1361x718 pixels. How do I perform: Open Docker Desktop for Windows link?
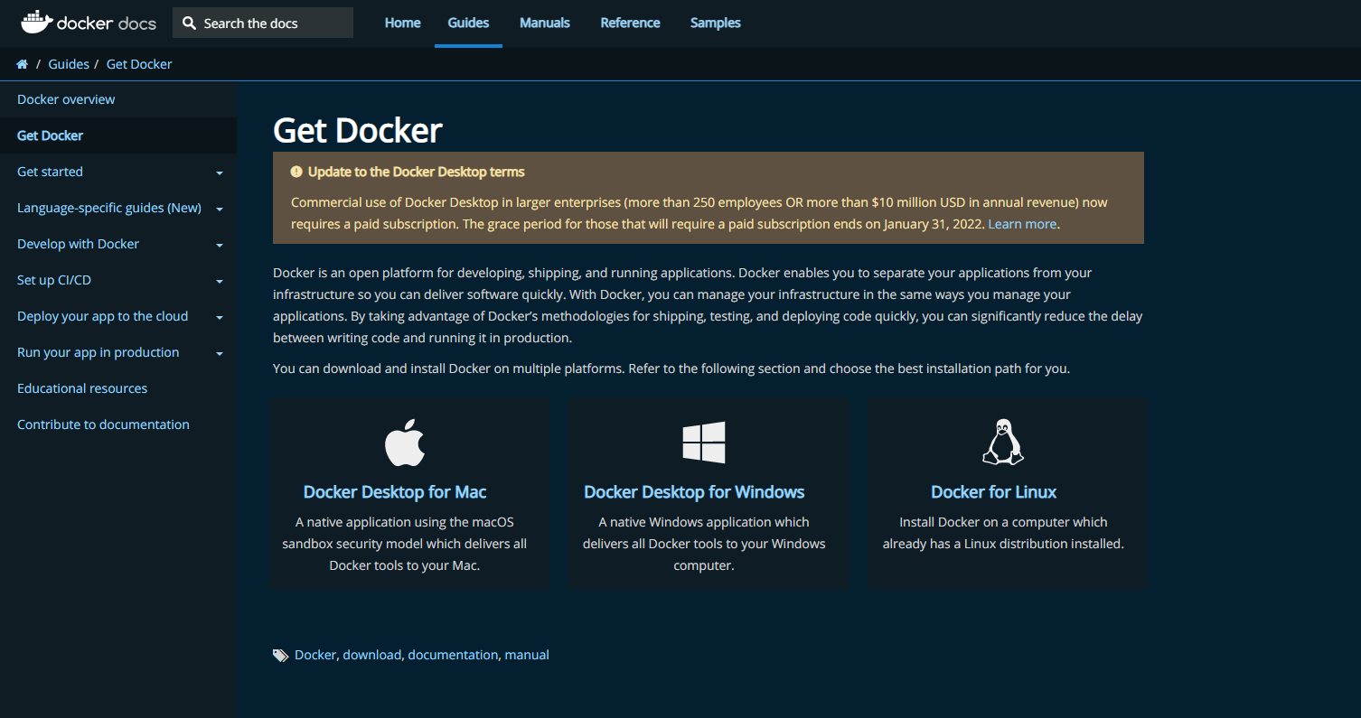coord(694,492)
